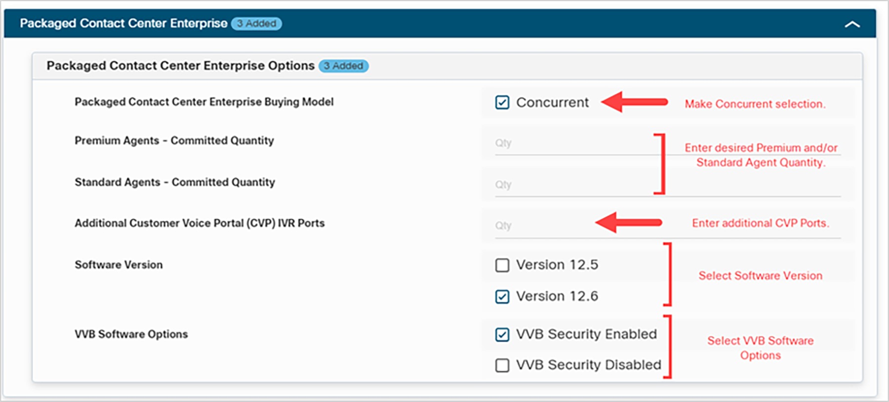Collapse the Packaged Contact Center Enterprise section
The height and width of the screenshot is (402, 889).
(852, 24)
